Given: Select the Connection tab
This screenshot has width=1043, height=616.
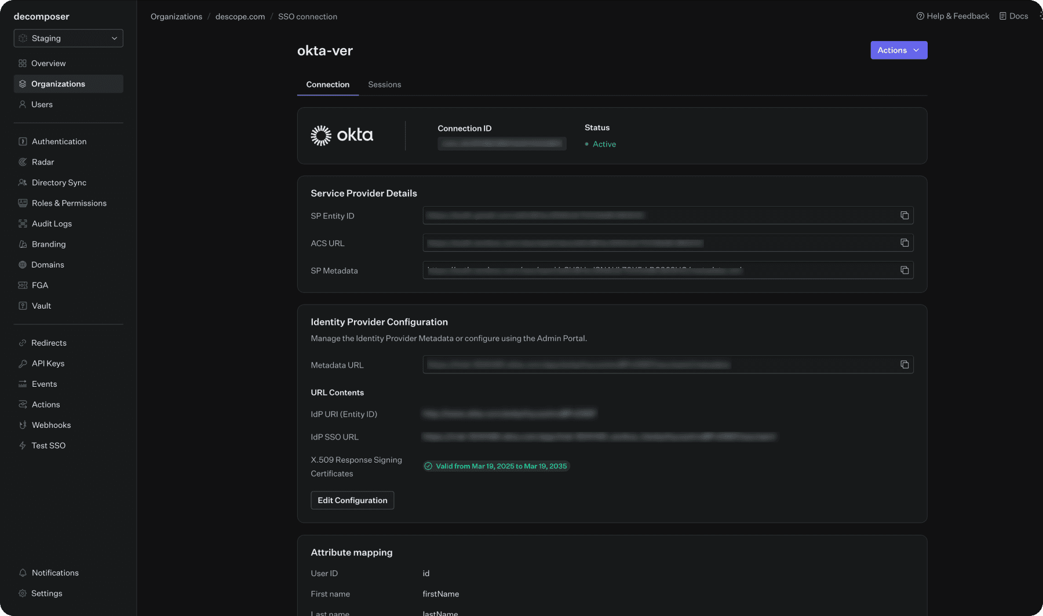Looking at the screenshot, I should point(327,85).
